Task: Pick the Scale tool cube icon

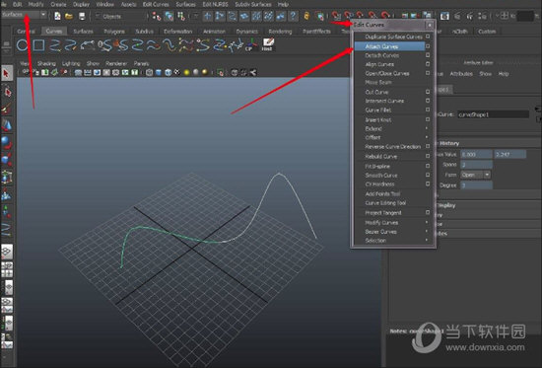Action: point(7,160)
